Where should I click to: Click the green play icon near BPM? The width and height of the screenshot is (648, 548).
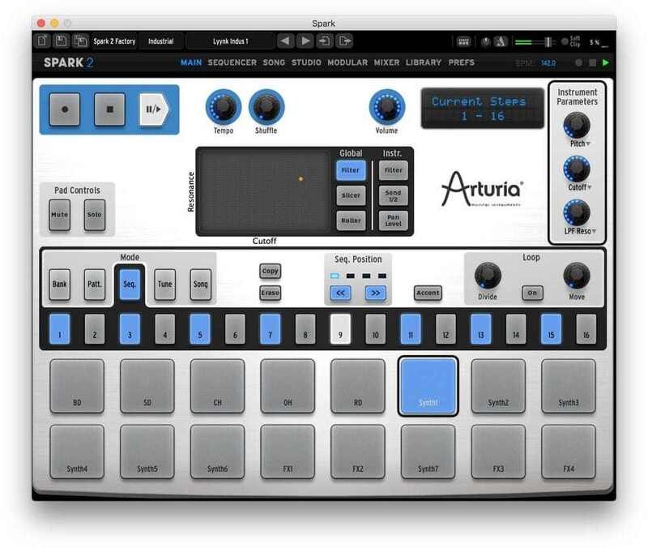pos(605,62)
